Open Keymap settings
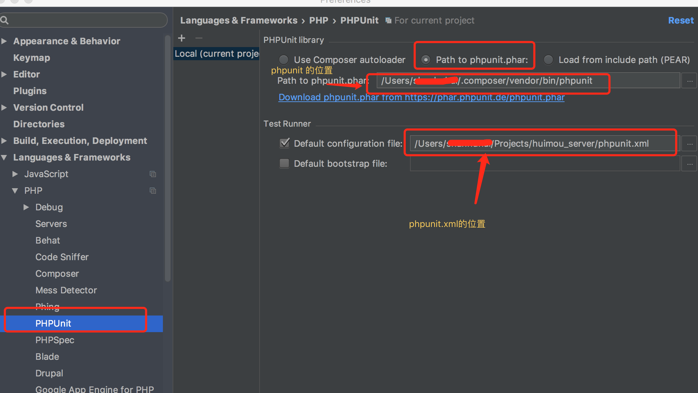The height and width of the screenshot is (393, 698). (x=32, y=58)
